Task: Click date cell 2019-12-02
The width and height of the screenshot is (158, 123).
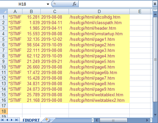Action: pos(55,39)
